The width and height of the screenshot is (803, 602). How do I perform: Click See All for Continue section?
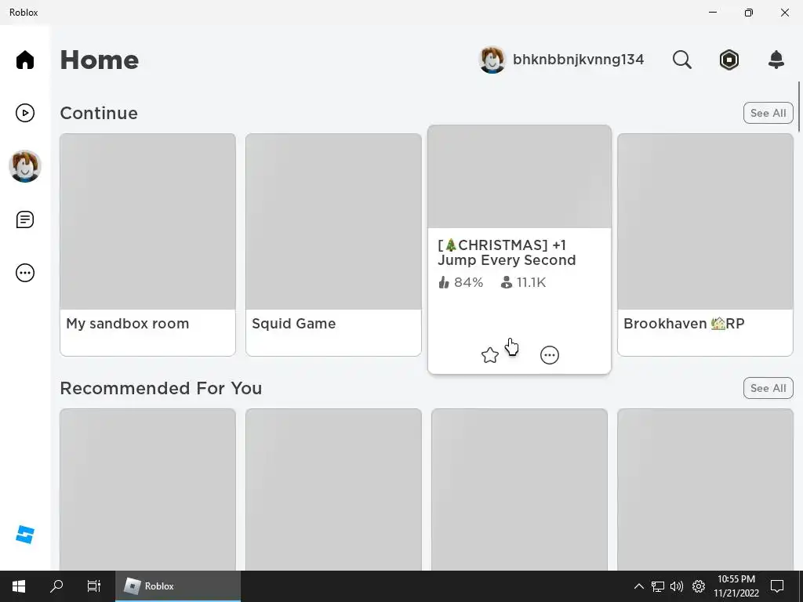(x=768, y=113)
